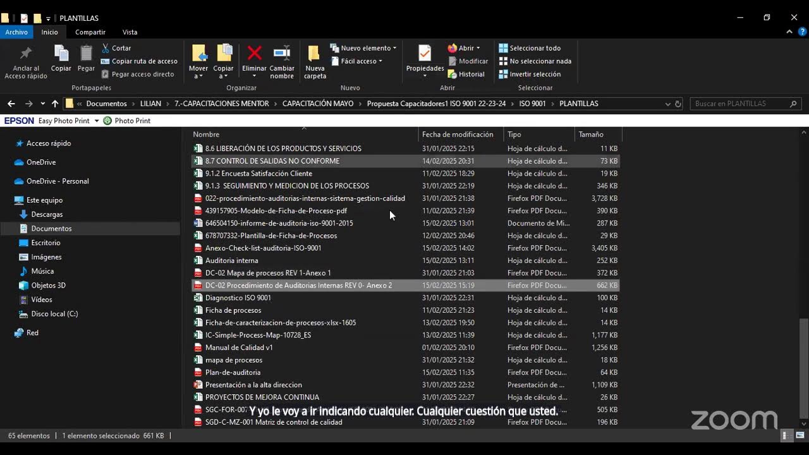Click the Modificar button
The image size is (809, 455).
[468, 61]
